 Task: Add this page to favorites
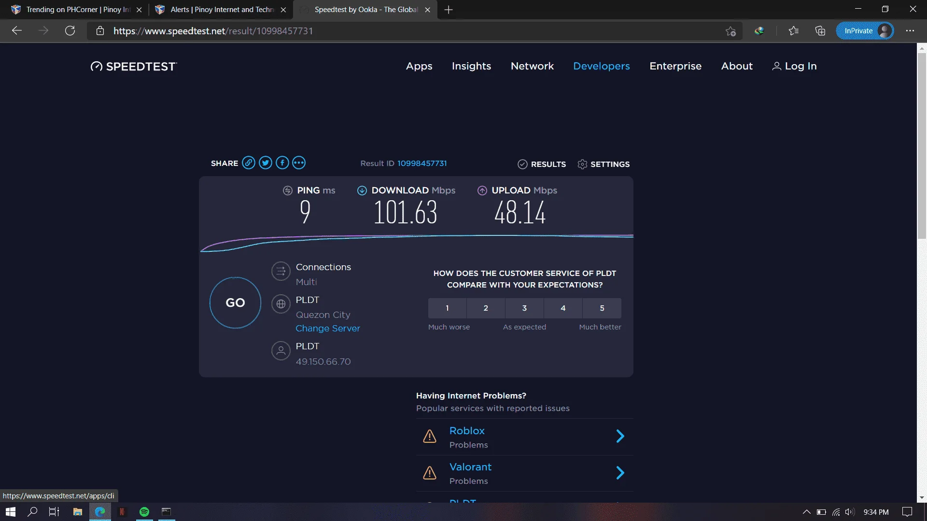pyautogui.click(x=730, y=31)
